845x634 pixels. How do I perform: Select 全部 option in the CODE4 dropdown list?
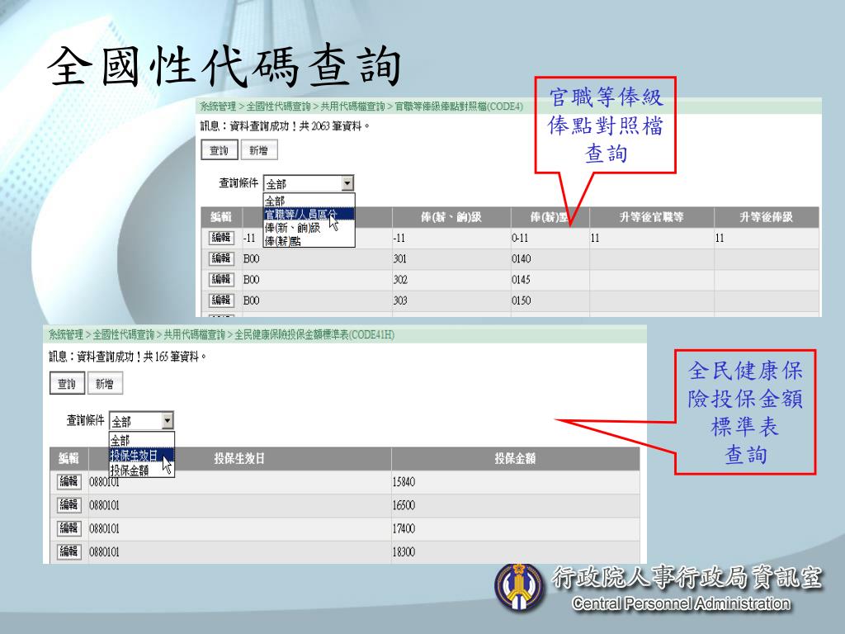click(x=309, y=201)
